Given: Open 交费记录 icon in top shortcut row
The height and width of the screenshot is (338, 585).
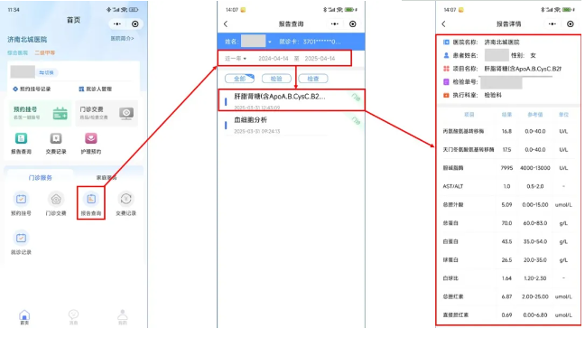Looking at the screenshot, I should [56, 144].
